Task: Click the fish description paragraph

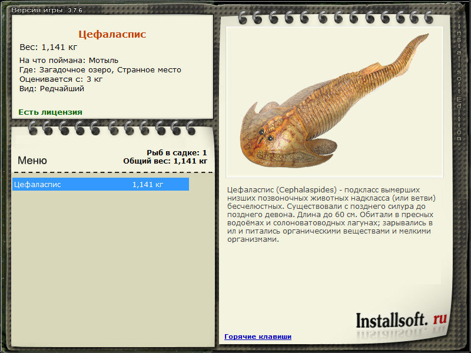Action: pos(331,214)
